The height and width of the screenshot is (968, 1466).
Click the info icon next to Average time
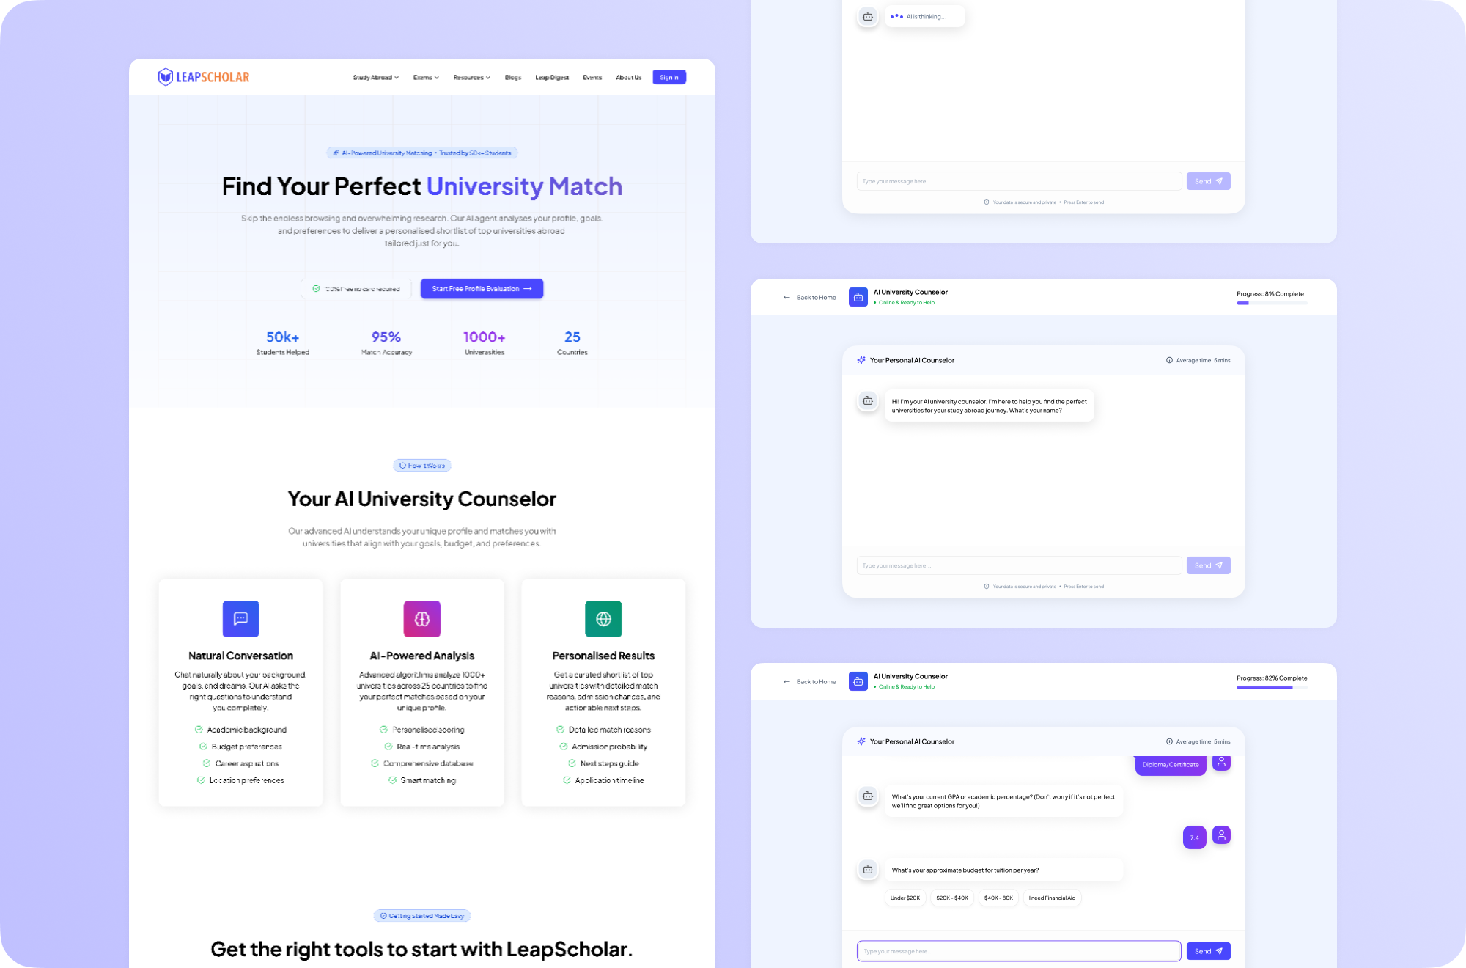click(1169, 741)
